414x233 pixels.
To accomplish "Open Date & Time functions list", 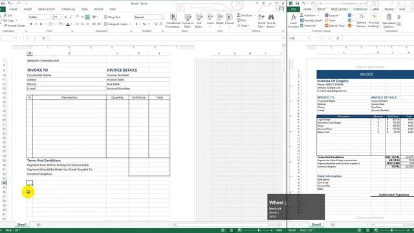I will point(335,26).
